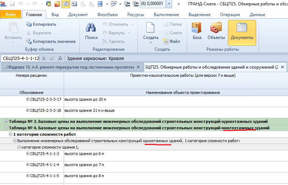Screen dimensions: 288x185
Task: Click the Копировать icon in clipboard group
Action: click(29, 24)
